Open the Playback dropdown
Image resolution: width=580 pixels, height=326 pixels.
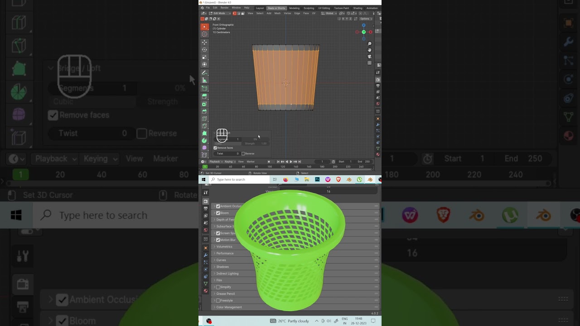point(216,162)
